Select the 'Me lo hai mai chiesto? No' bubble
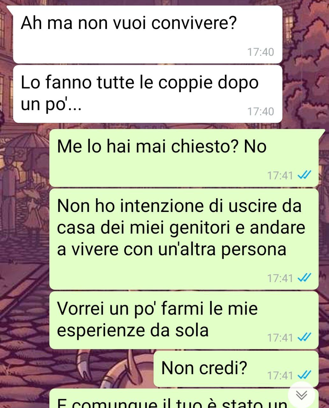This screenshot has width=329, height=408. [x=184, y=158]
